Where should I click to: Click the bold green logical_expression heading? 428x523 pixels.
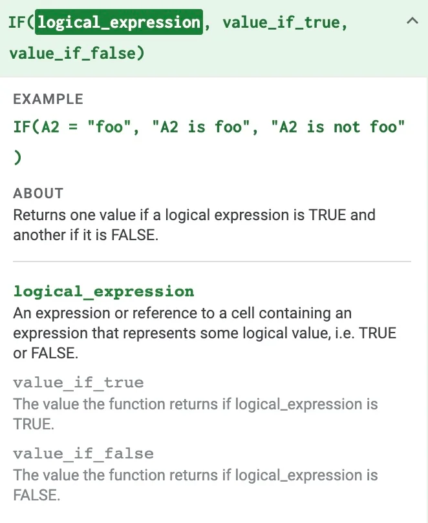tap(103, 291)
